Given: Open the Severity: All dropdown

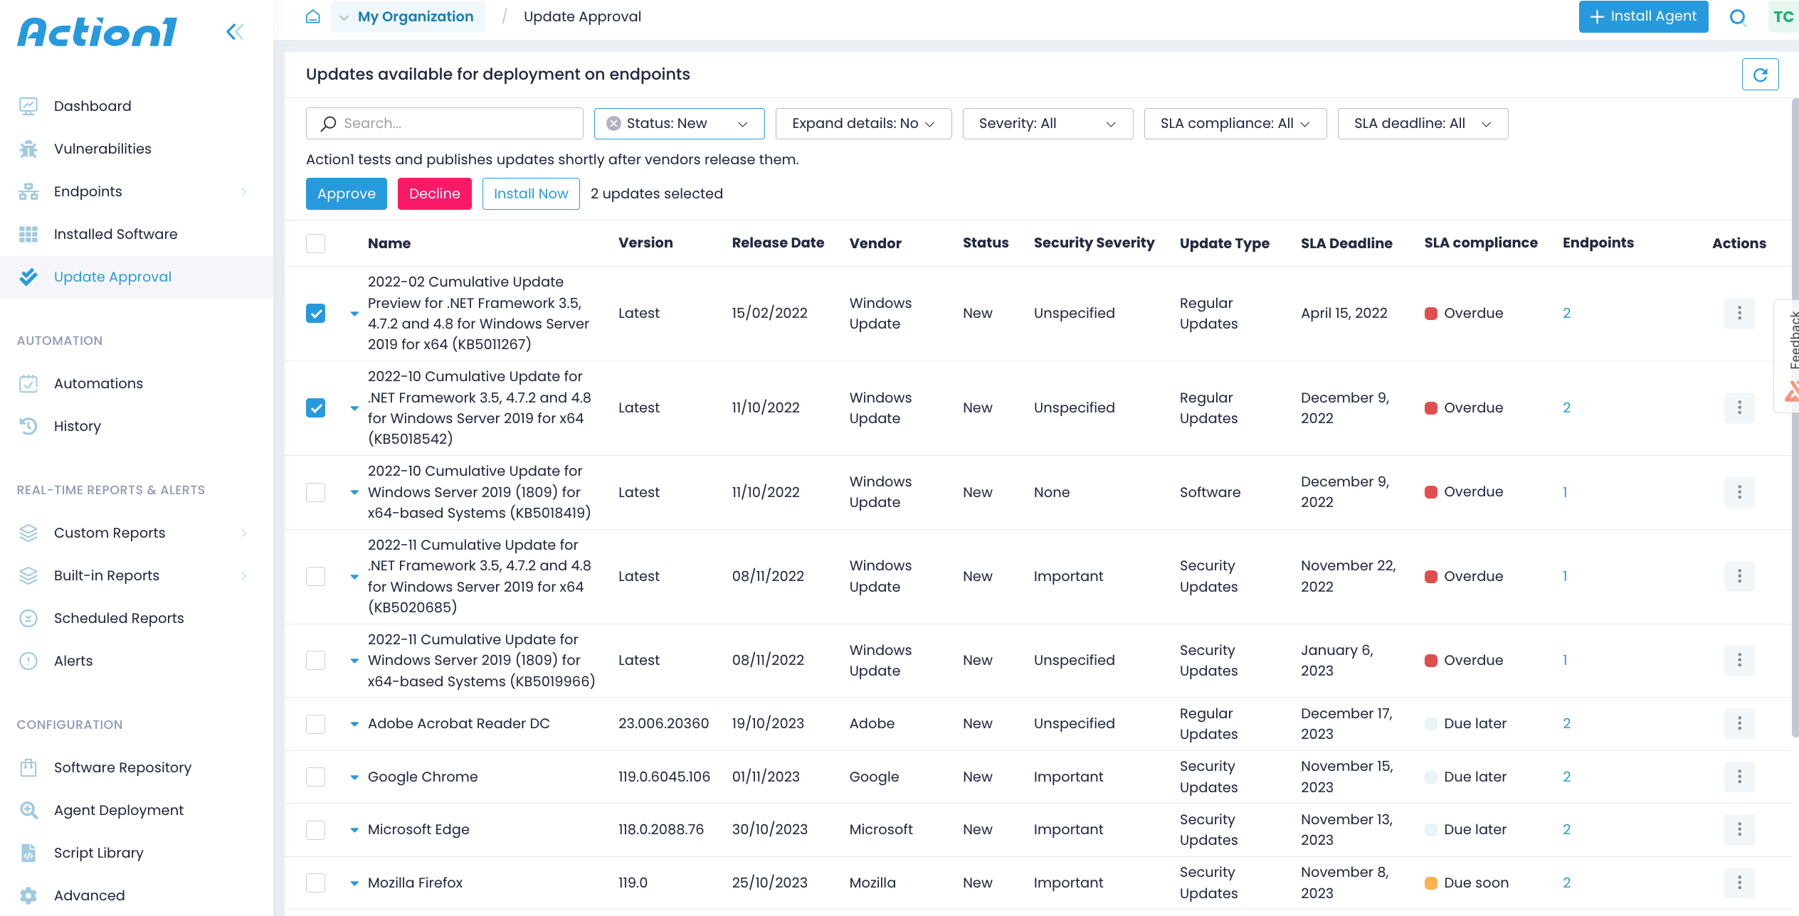Looking at the screenshot, I should tap(1048, 124).
